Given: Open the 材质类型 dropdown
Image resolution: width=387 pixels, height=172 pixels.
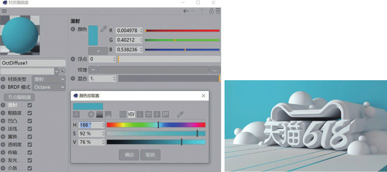Looking at the screenshot, I should (49, 79).
